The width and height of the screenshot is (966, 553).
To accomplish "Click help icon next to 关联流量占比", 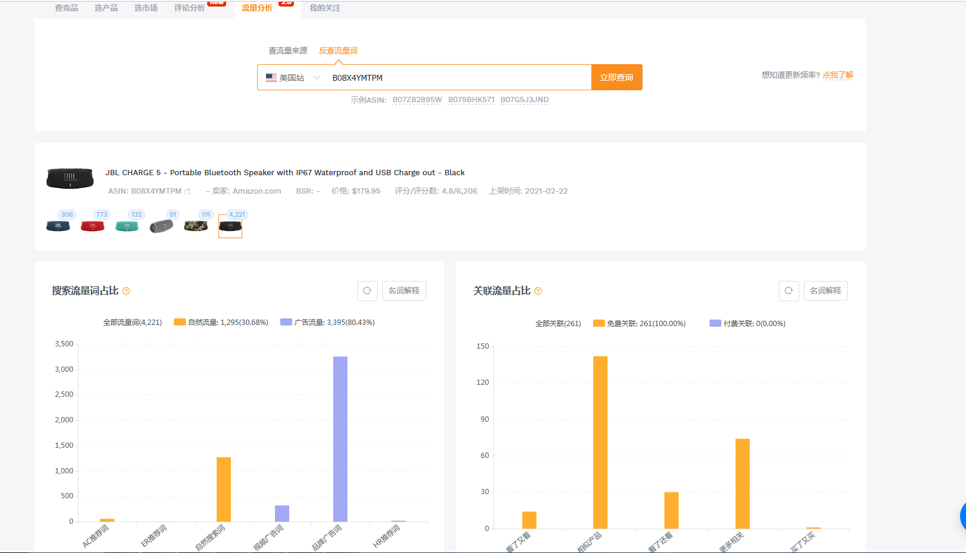I will 538,291.
